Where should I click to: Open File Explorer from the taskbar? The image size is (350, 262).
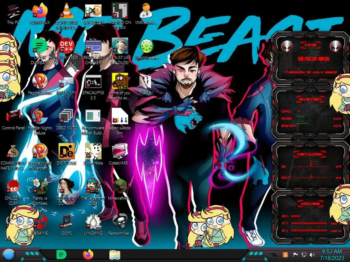tap(115, 255)
